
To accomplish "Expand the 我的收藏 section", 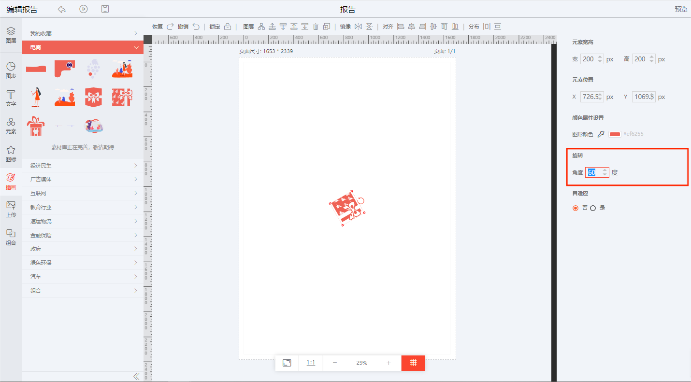I will [83, 33].
